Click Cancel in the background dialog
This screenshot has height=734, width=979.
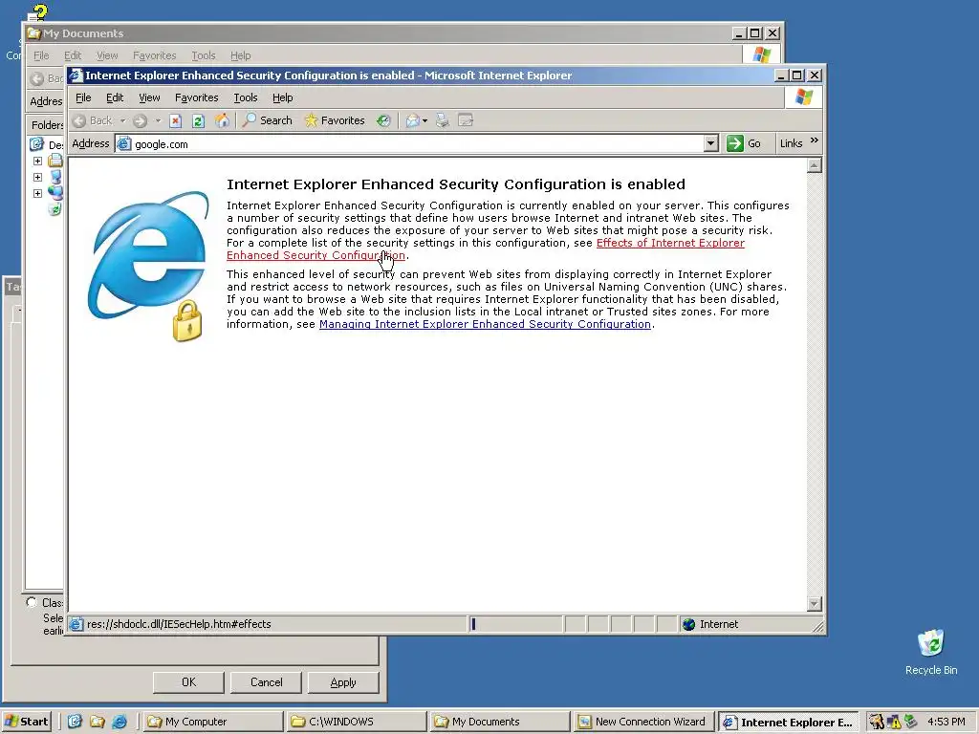(x=266, y=682)
